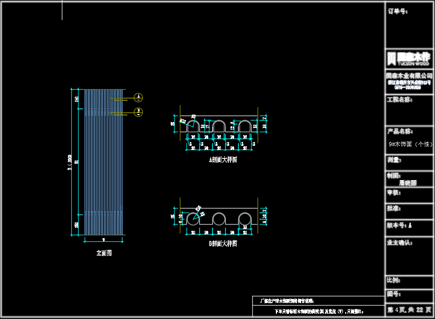
Task: Click the section marker A bubble
Action: 138,97
